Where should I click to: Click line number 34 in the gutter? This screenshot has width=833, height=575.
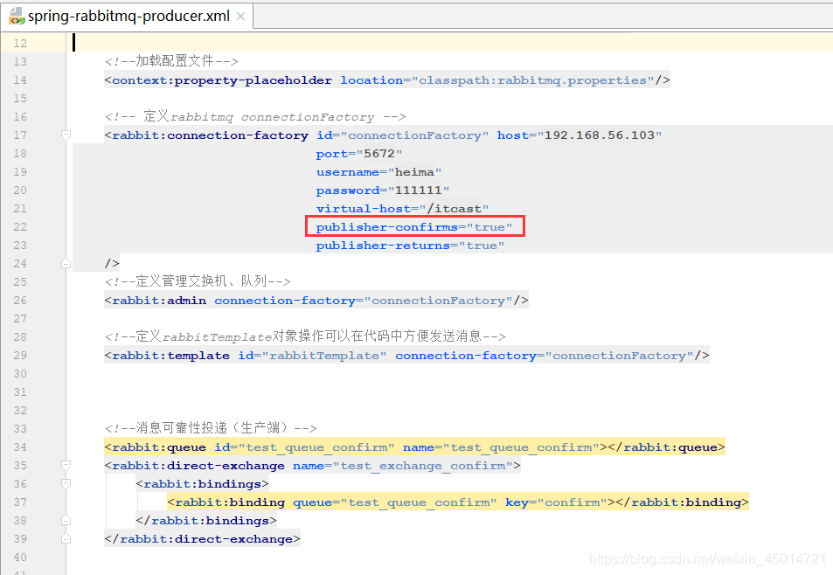(20, 447)
